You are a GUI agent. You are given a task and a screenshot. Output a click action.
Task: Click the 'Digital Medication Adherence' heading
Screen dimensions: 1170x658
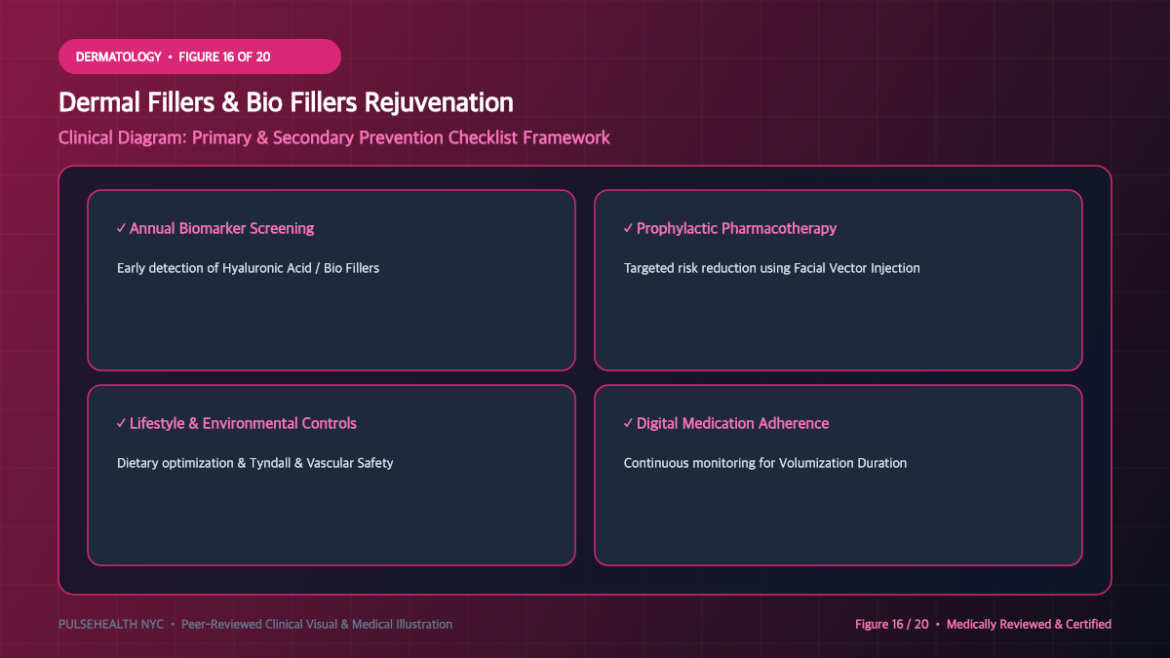[x=725, y=423]
